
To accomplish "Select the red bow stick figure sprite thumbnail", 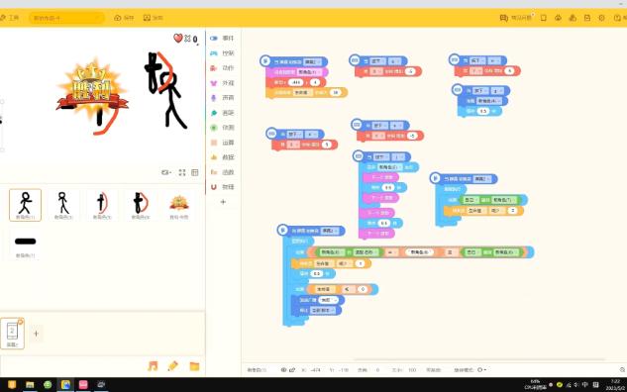I will tap(140, 205).
